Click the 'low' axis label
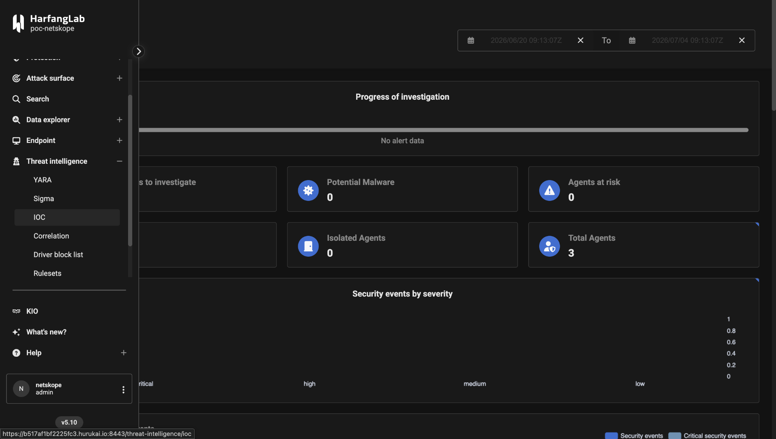The height and width of the screenshot is (439, 776). click(640, 384)
